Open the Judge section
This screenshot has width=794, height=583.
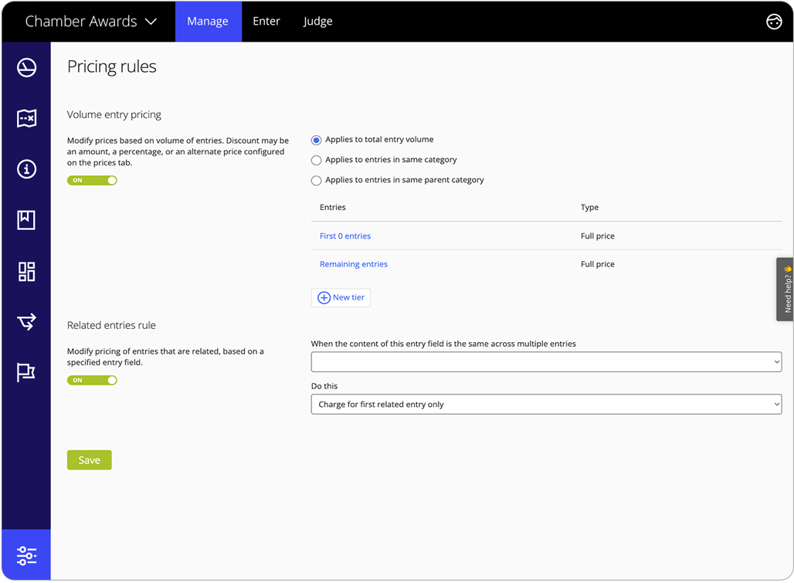coord(317,21)
